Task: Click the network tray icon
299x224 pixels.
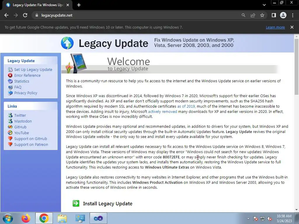Action: pyautogui.click(x=263, y=218)
